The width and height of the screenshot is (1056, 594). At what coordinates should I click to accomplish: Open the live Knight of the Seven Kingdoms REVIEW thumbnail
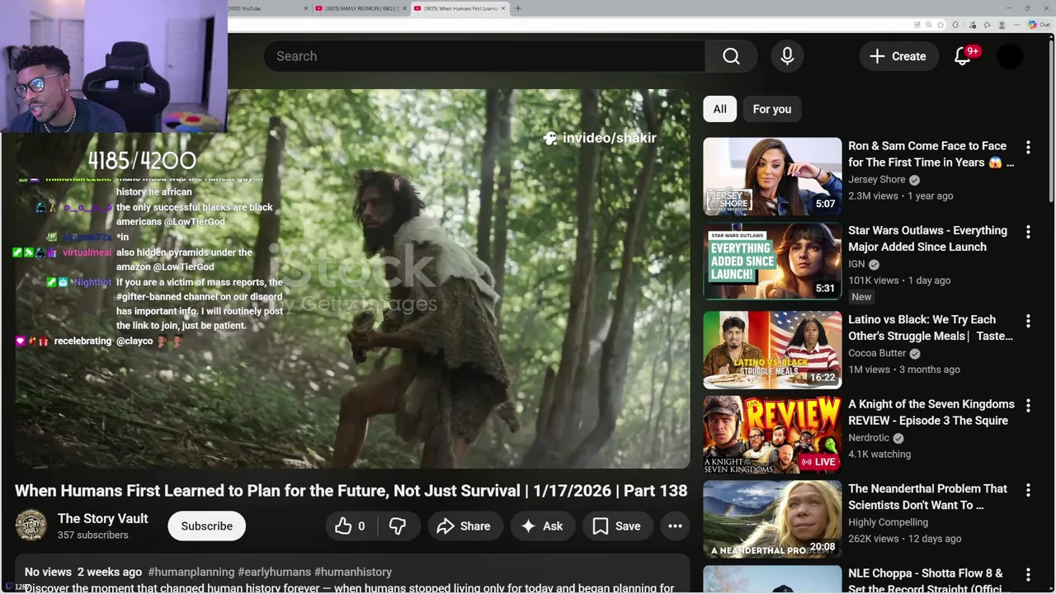click(772, 435)
